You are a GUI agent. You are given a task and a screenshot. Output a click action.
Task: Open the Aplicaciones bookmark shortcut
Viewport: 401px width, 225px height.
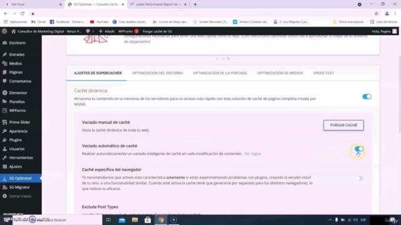(x=15, y=22)
